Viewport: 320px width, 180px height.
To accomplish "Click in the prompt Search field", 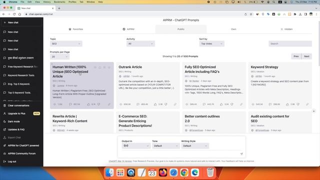I will pyautogui.click(x=290, y=43).
